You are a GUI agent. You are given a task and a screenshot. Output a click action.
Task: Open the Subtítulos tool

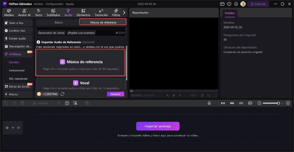pyautogui.click(x=53, y=13)
